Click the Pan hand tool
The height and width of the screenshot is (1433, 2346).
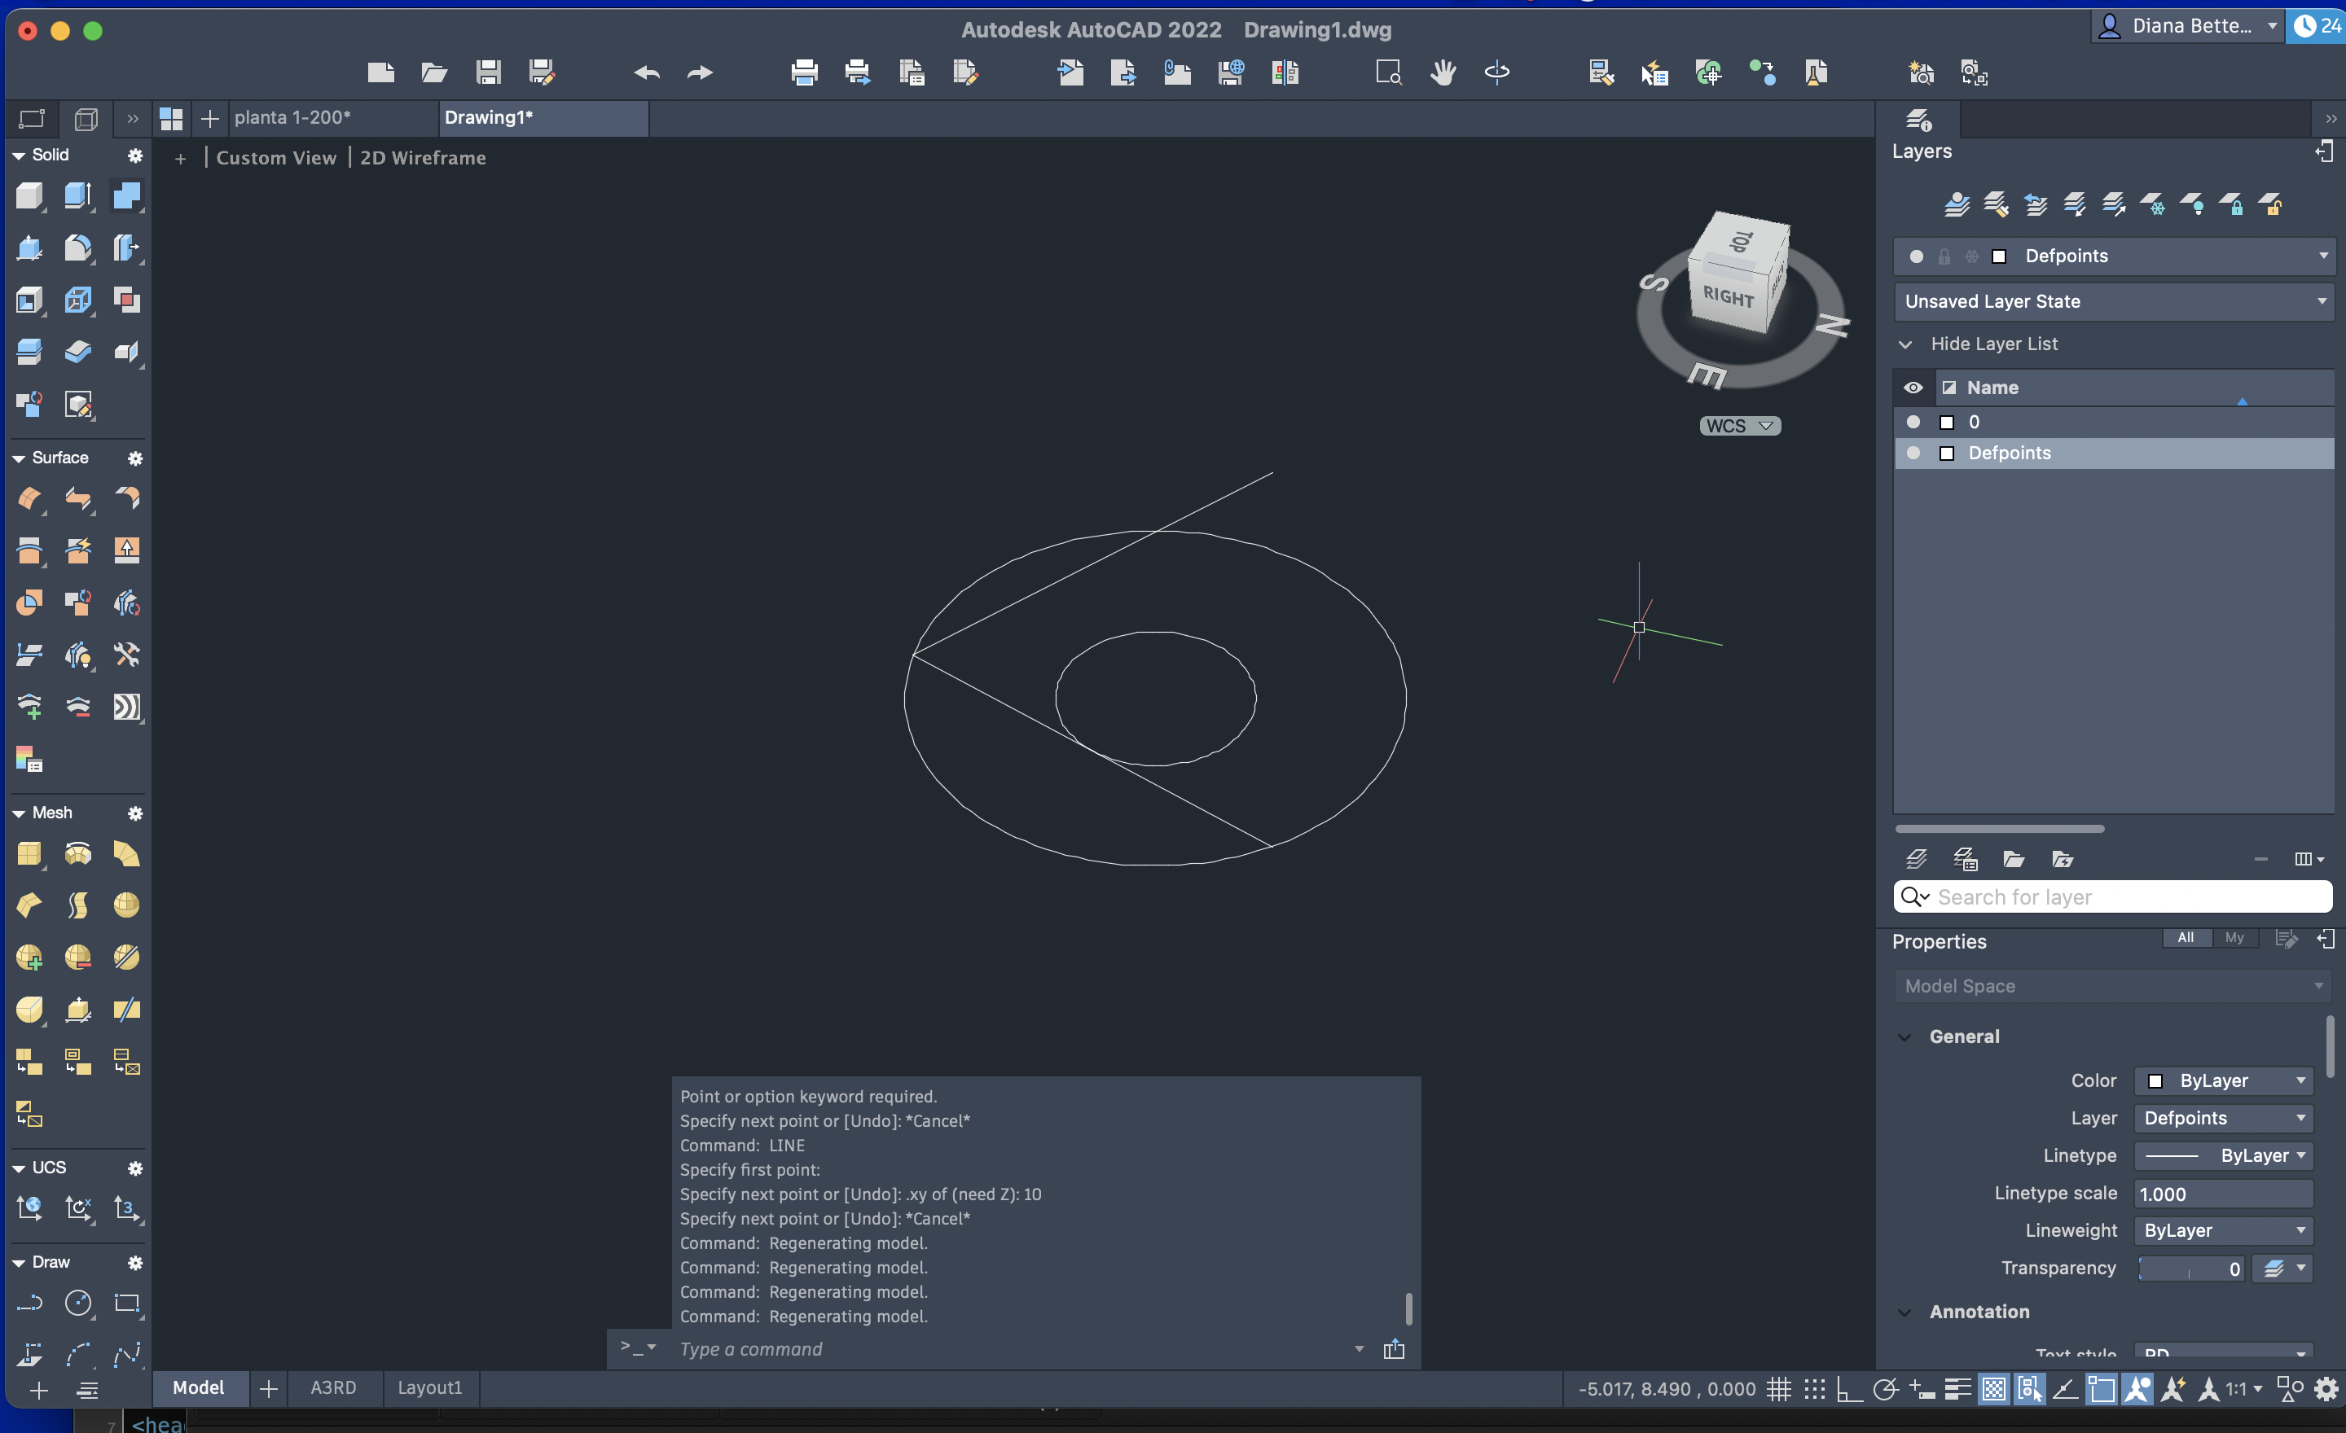(x=1443, y=72)
